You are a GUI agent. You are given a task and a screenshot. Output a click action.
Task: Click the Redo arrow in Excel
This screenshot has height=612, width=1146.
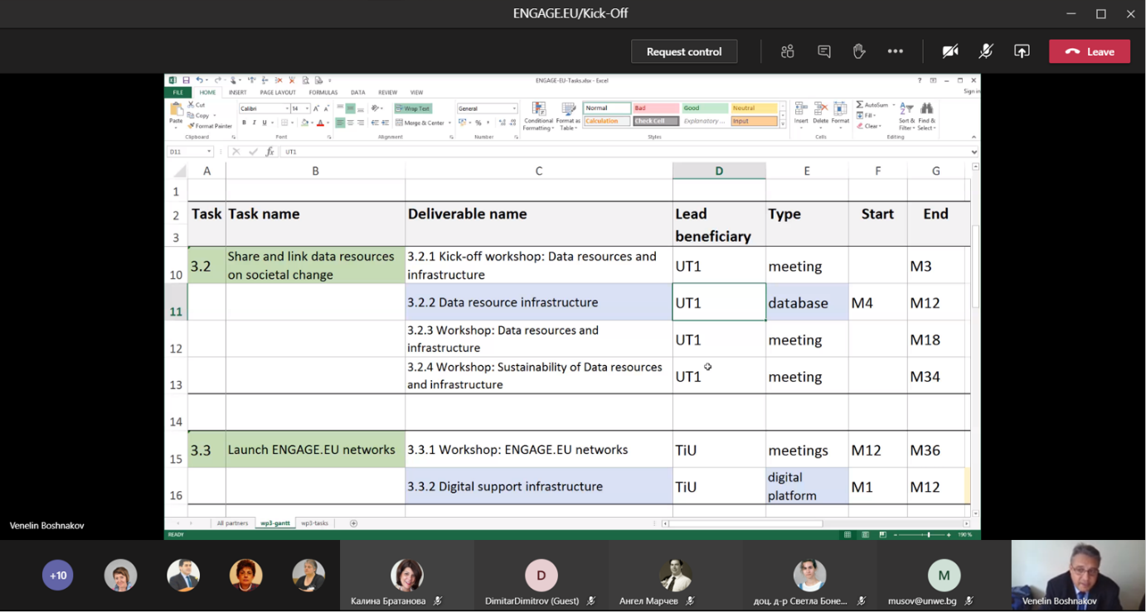click(217, 80)
